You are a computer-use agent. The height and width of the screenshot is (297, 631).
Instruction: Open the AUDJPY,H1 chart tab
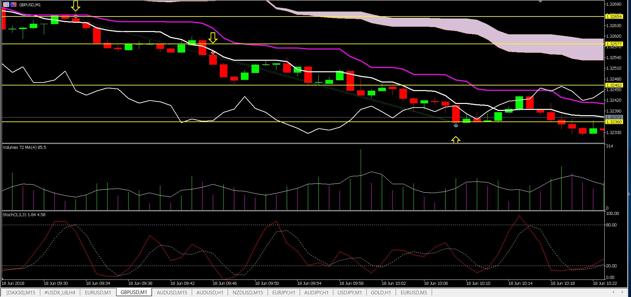316,292
